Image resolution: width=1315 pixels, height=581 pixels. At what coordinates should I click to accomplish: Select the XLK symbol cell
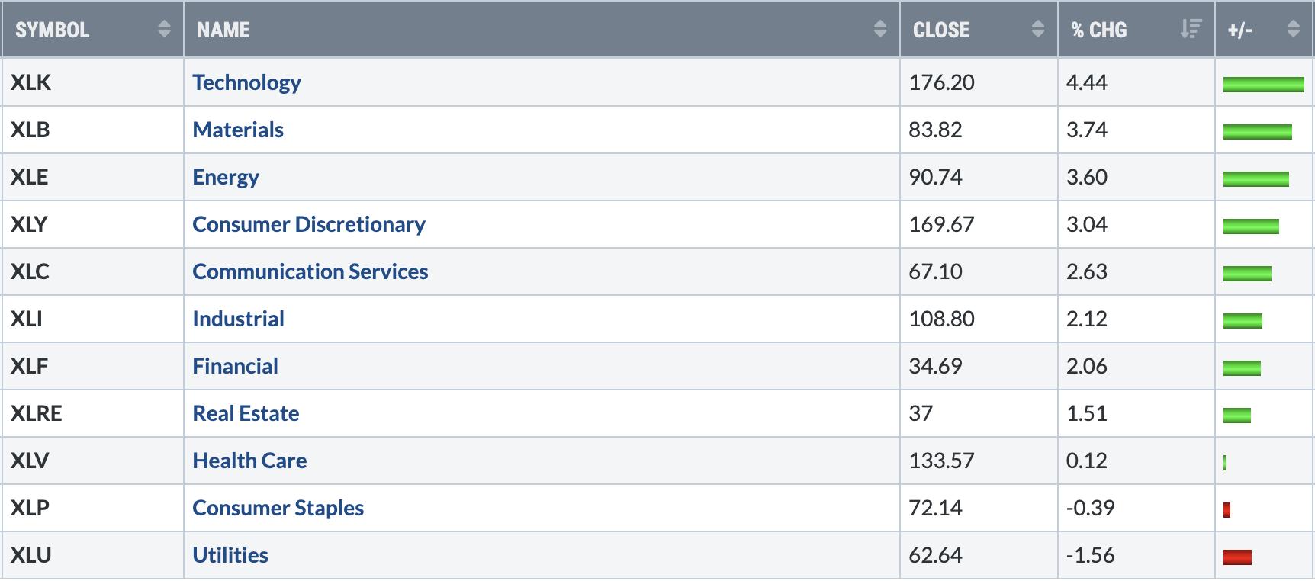[31, 82]
